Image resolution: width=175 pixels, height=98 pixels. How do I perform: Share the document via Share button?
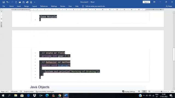169,6
